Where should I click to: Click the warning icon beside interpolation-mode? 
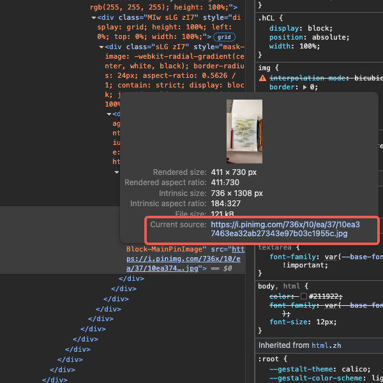[x=262, y=78]
